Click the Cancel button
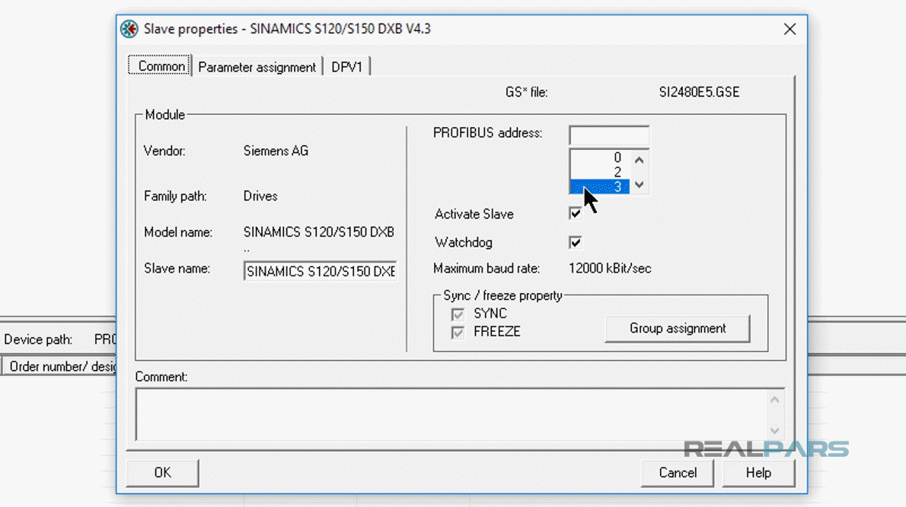The width and height of the screenshot is (906, 507). (x=677, y=473)
